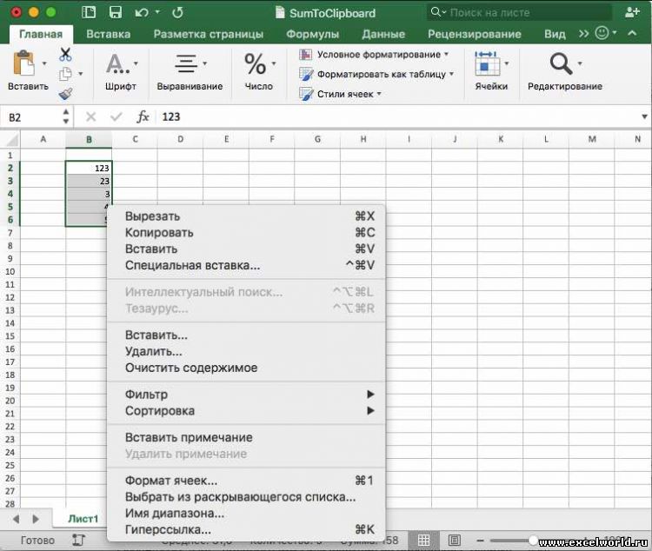Screen dimensions: 652x551
Task: Click the fx Insert Function icon
Action: (x=143, y=116)
